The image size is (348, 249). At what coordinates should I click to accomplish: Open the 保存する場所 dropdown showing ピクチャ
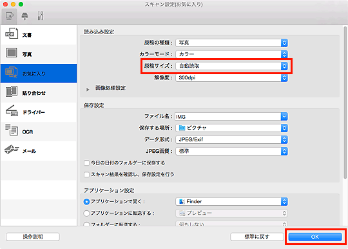tap(231, 128)
